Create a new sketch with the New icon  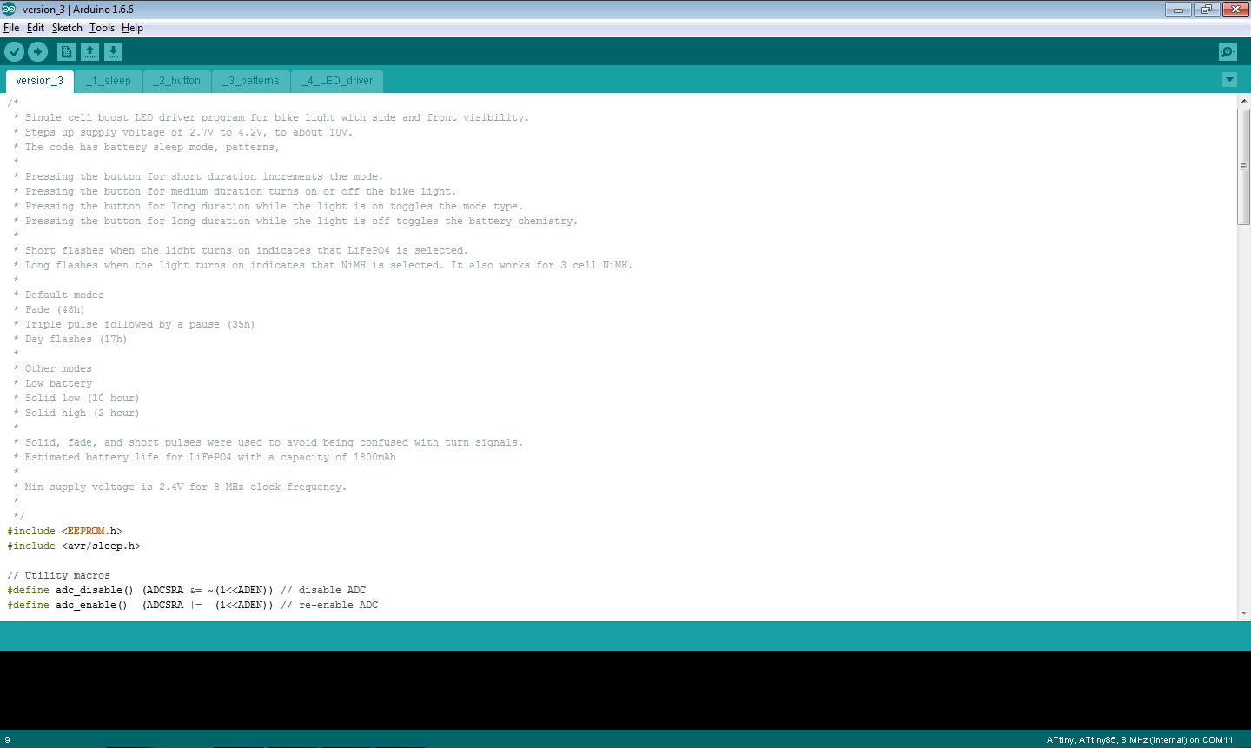tap(66, 52)
